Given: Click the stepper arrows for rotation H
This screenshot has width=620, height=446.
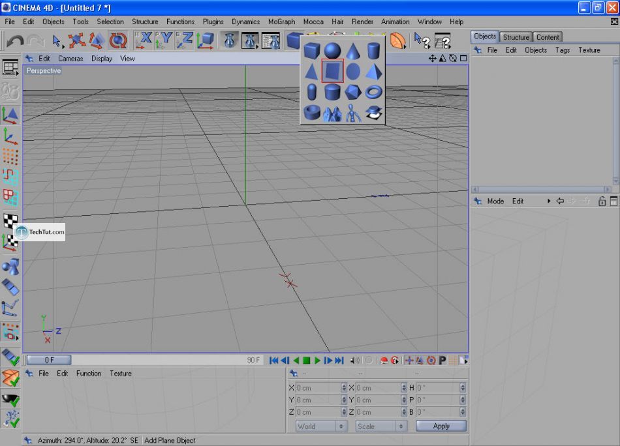Looking at the screenshot, I should 463,388.
